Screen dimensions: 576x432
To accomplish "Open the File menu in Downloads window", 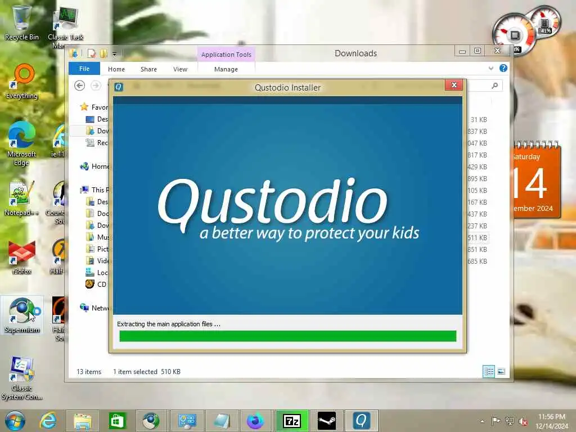I will tap(84, 69).
